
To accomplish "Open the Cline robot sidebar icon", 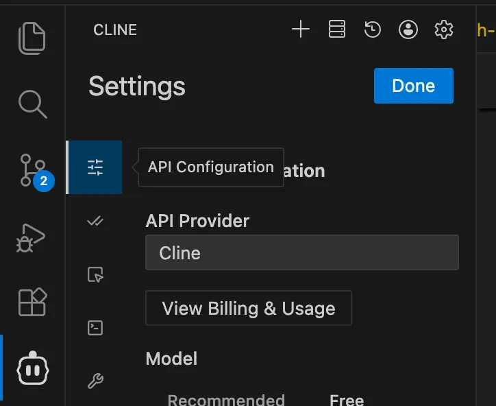I will click(33, 368).
